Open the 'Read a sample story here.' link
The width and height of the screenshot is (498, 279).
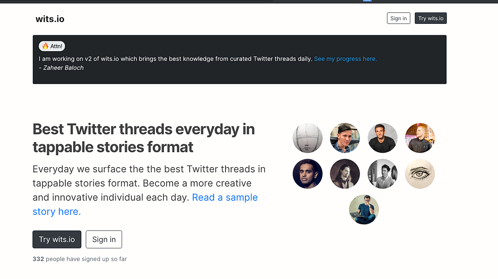145,204
